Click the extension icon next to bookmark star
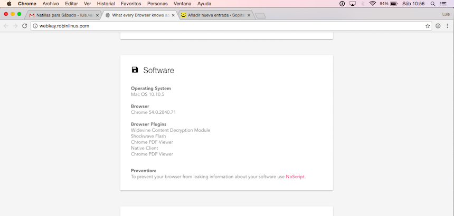454x216 pixels. 438,26
